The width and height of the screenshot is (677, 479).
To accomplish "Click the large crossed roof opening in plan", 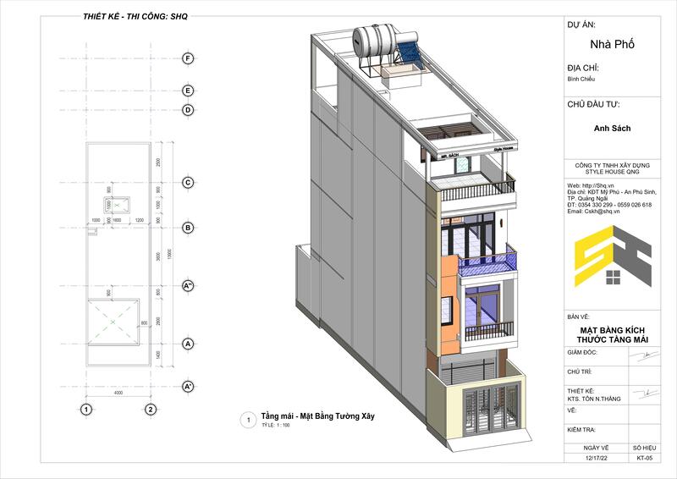I will point(113,322).
